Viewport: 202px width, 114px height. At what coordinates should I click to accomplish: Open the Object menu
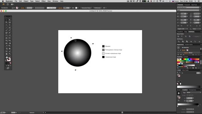pos(26,1)
